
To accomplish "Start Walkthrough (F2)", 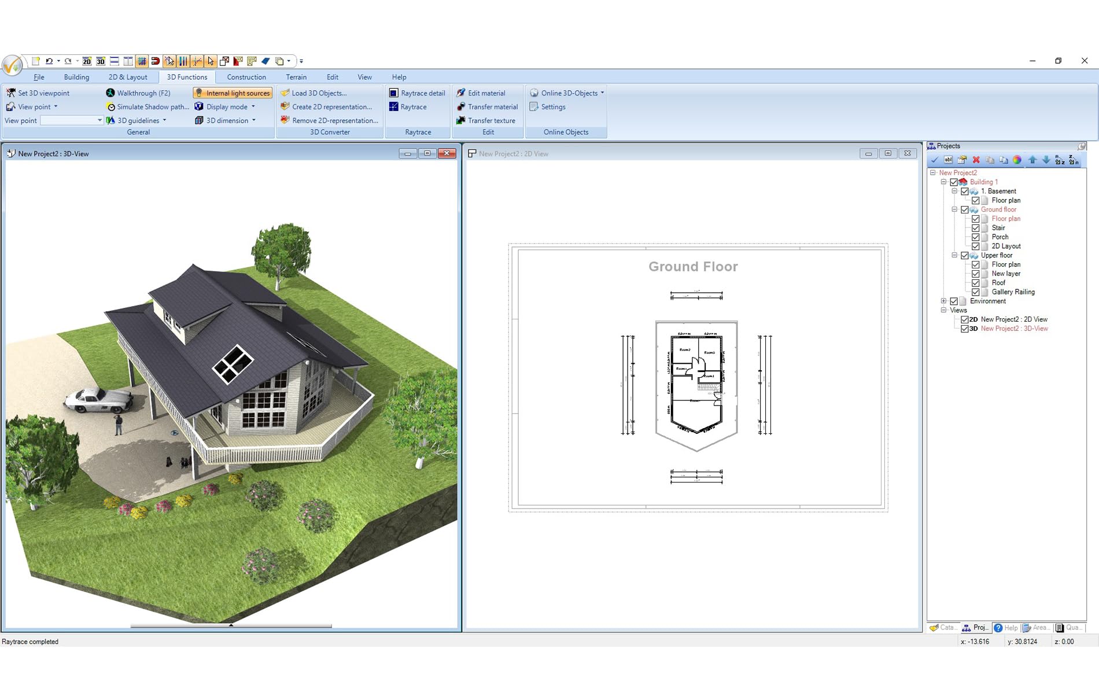I will click(138, 93).
